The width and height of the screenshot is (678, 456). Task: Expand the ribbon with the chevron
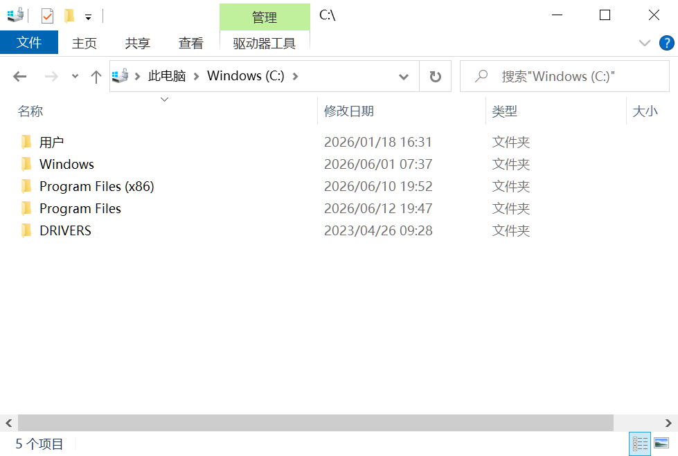[644, 43]
